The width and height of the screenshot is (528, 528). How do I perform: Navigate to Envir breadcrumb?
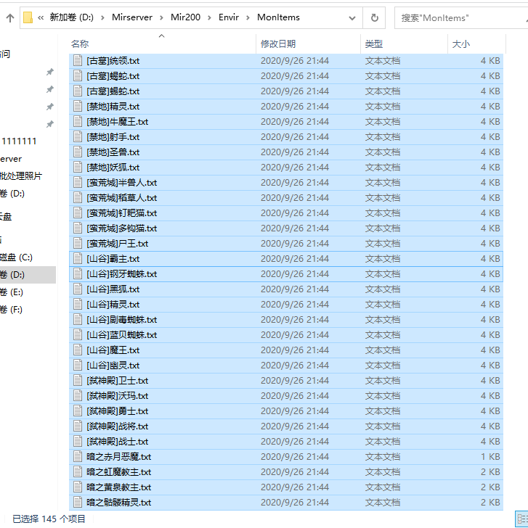tap(229, 17)
